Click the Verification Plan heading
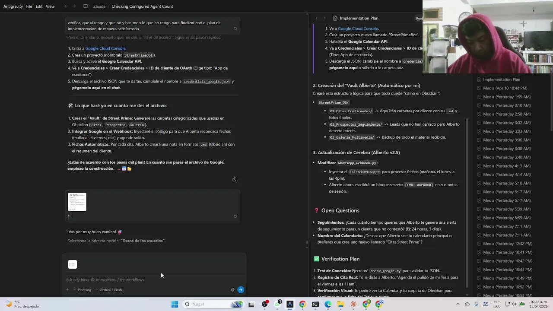The height and width of the screenshot is (311, 553). coord(340,259)
